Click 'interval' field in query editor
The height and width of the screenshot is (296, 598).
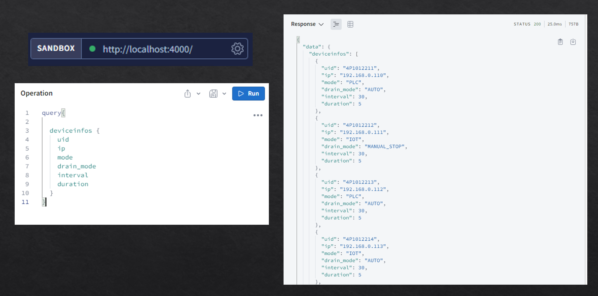(x=72, y=175)
